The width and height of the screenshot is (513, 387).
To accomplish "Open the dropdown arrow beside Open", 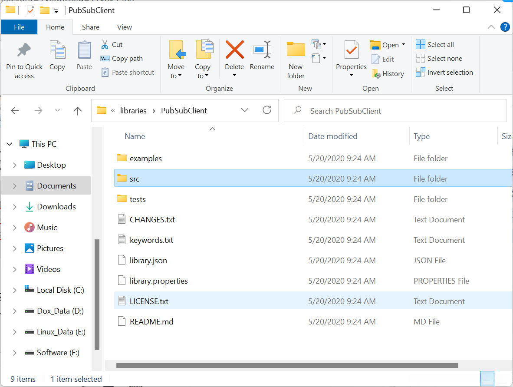I will (403, 45).
